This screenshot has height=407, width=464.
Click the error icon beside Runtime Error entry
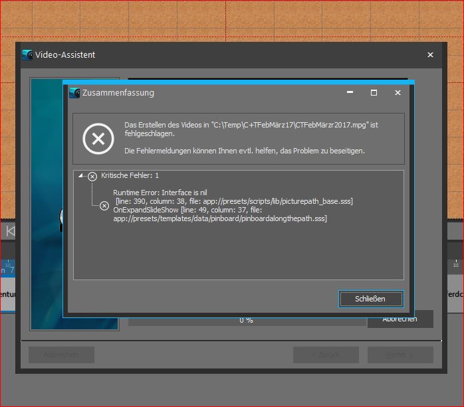(104, 206)
